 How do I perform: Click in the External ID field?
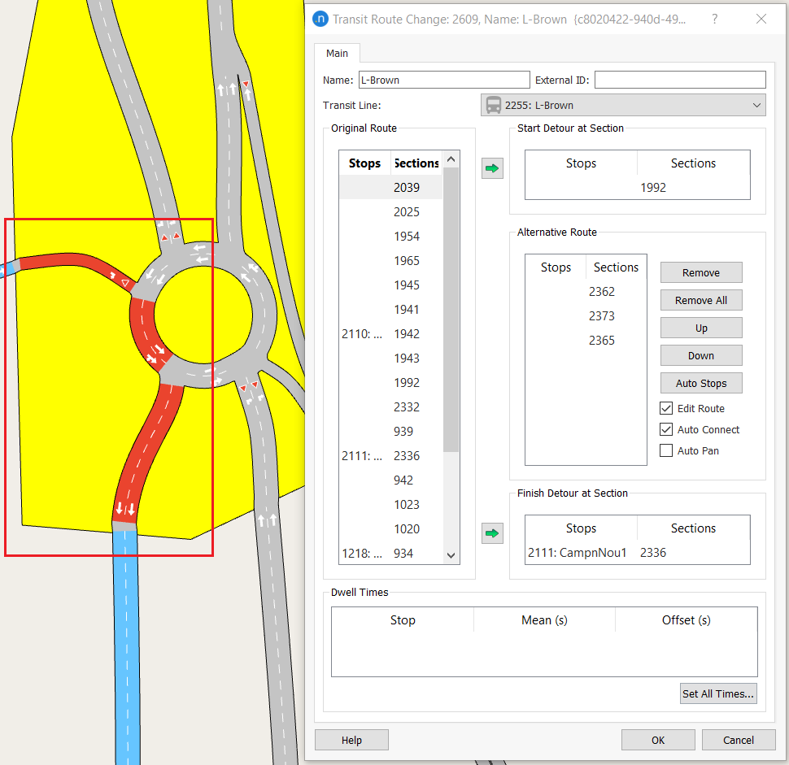680,80
